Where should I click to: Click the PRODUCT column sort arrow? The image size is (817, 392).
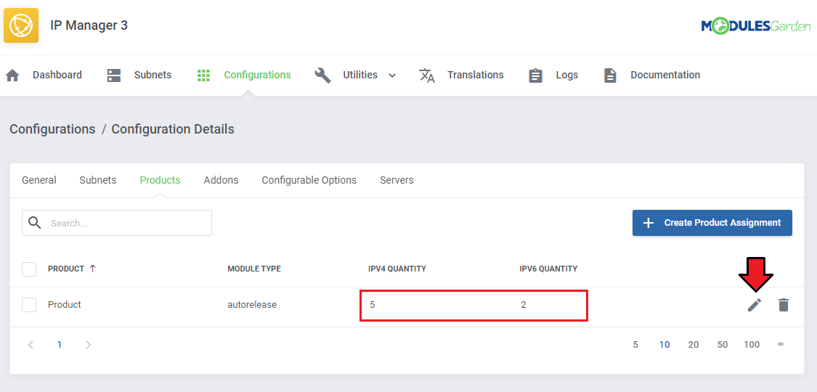[93, 269]
